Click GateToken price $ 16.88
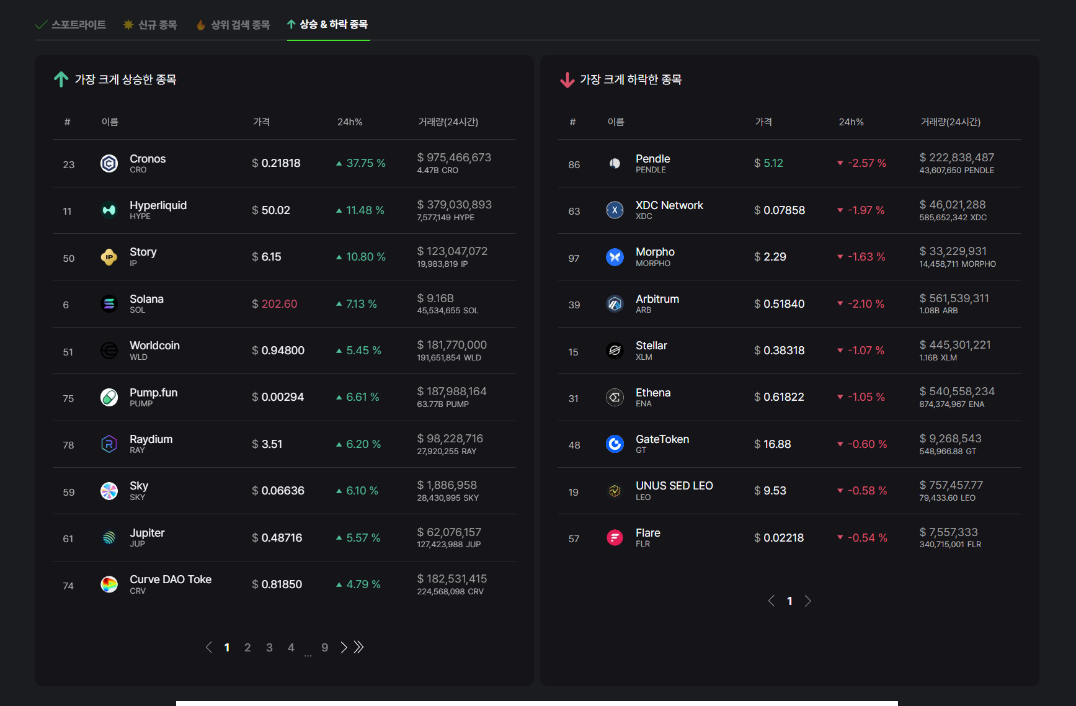1076x706 pixels. [x=772, y=444]
